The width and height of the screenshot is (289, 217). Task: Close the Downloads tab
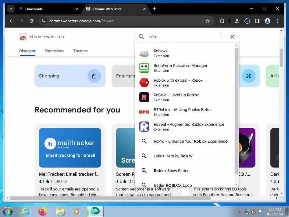77,9
